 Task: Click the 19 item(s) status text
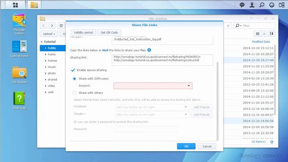[258, 142]
